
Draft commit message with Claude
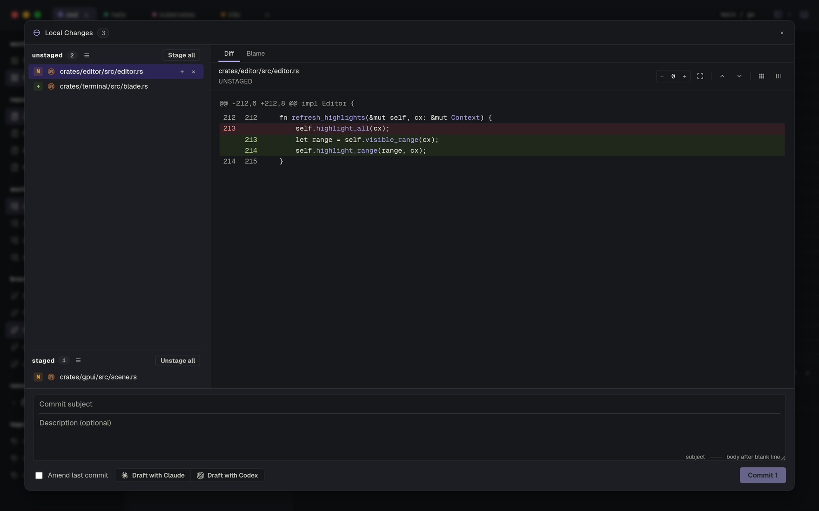pos(153,475)
